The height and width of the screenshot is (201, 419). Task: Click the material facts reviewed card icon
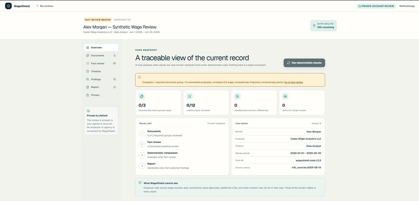pyautogui.click(x=189, y=97)
